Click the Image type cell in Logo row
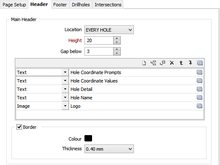 tap(39, 106)
